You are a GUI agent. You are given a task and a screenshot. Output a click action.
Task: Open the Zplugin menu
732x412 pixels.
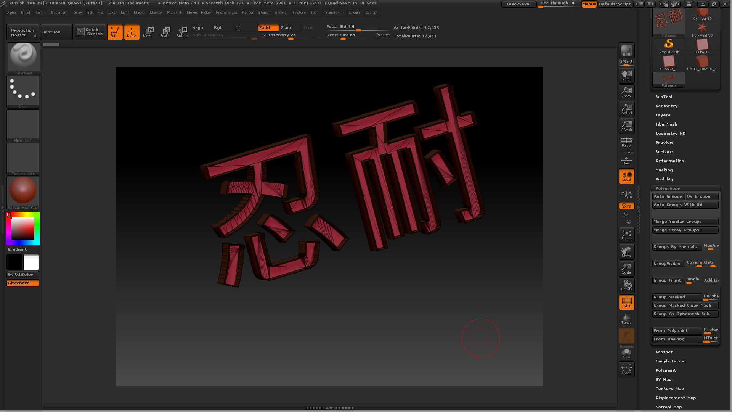(x=354, y=13)
